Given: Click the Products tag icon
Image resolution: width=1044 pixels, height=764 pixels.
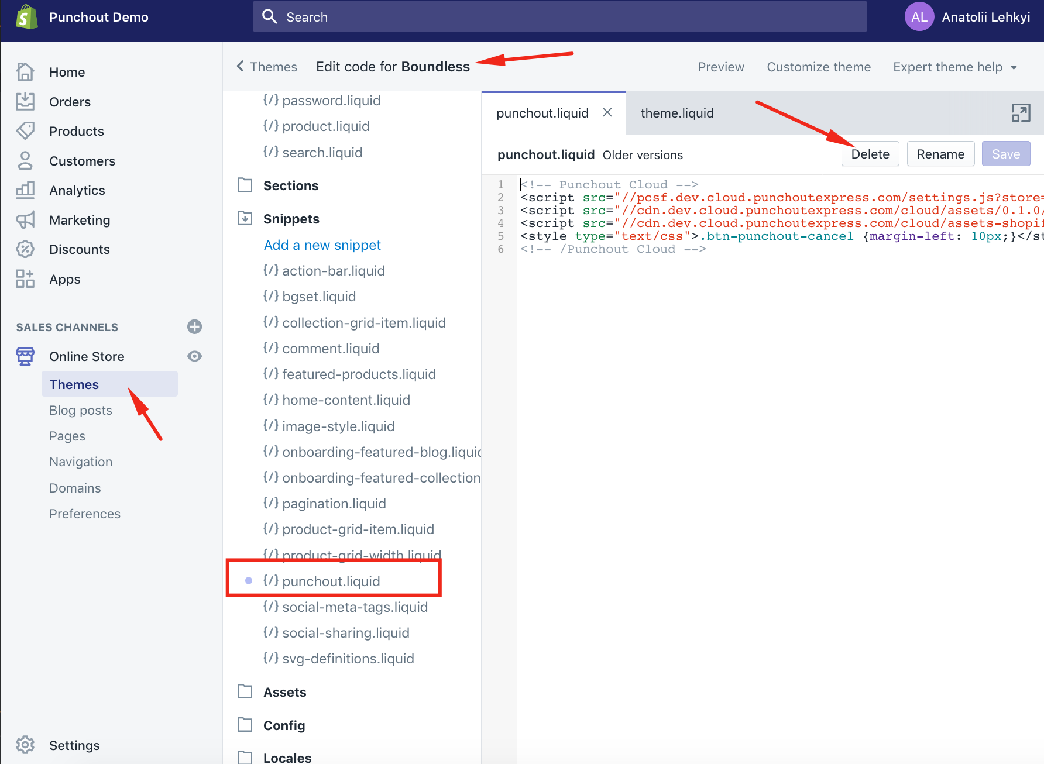Looking at the screenshot, I should click(x=25, y=130).
